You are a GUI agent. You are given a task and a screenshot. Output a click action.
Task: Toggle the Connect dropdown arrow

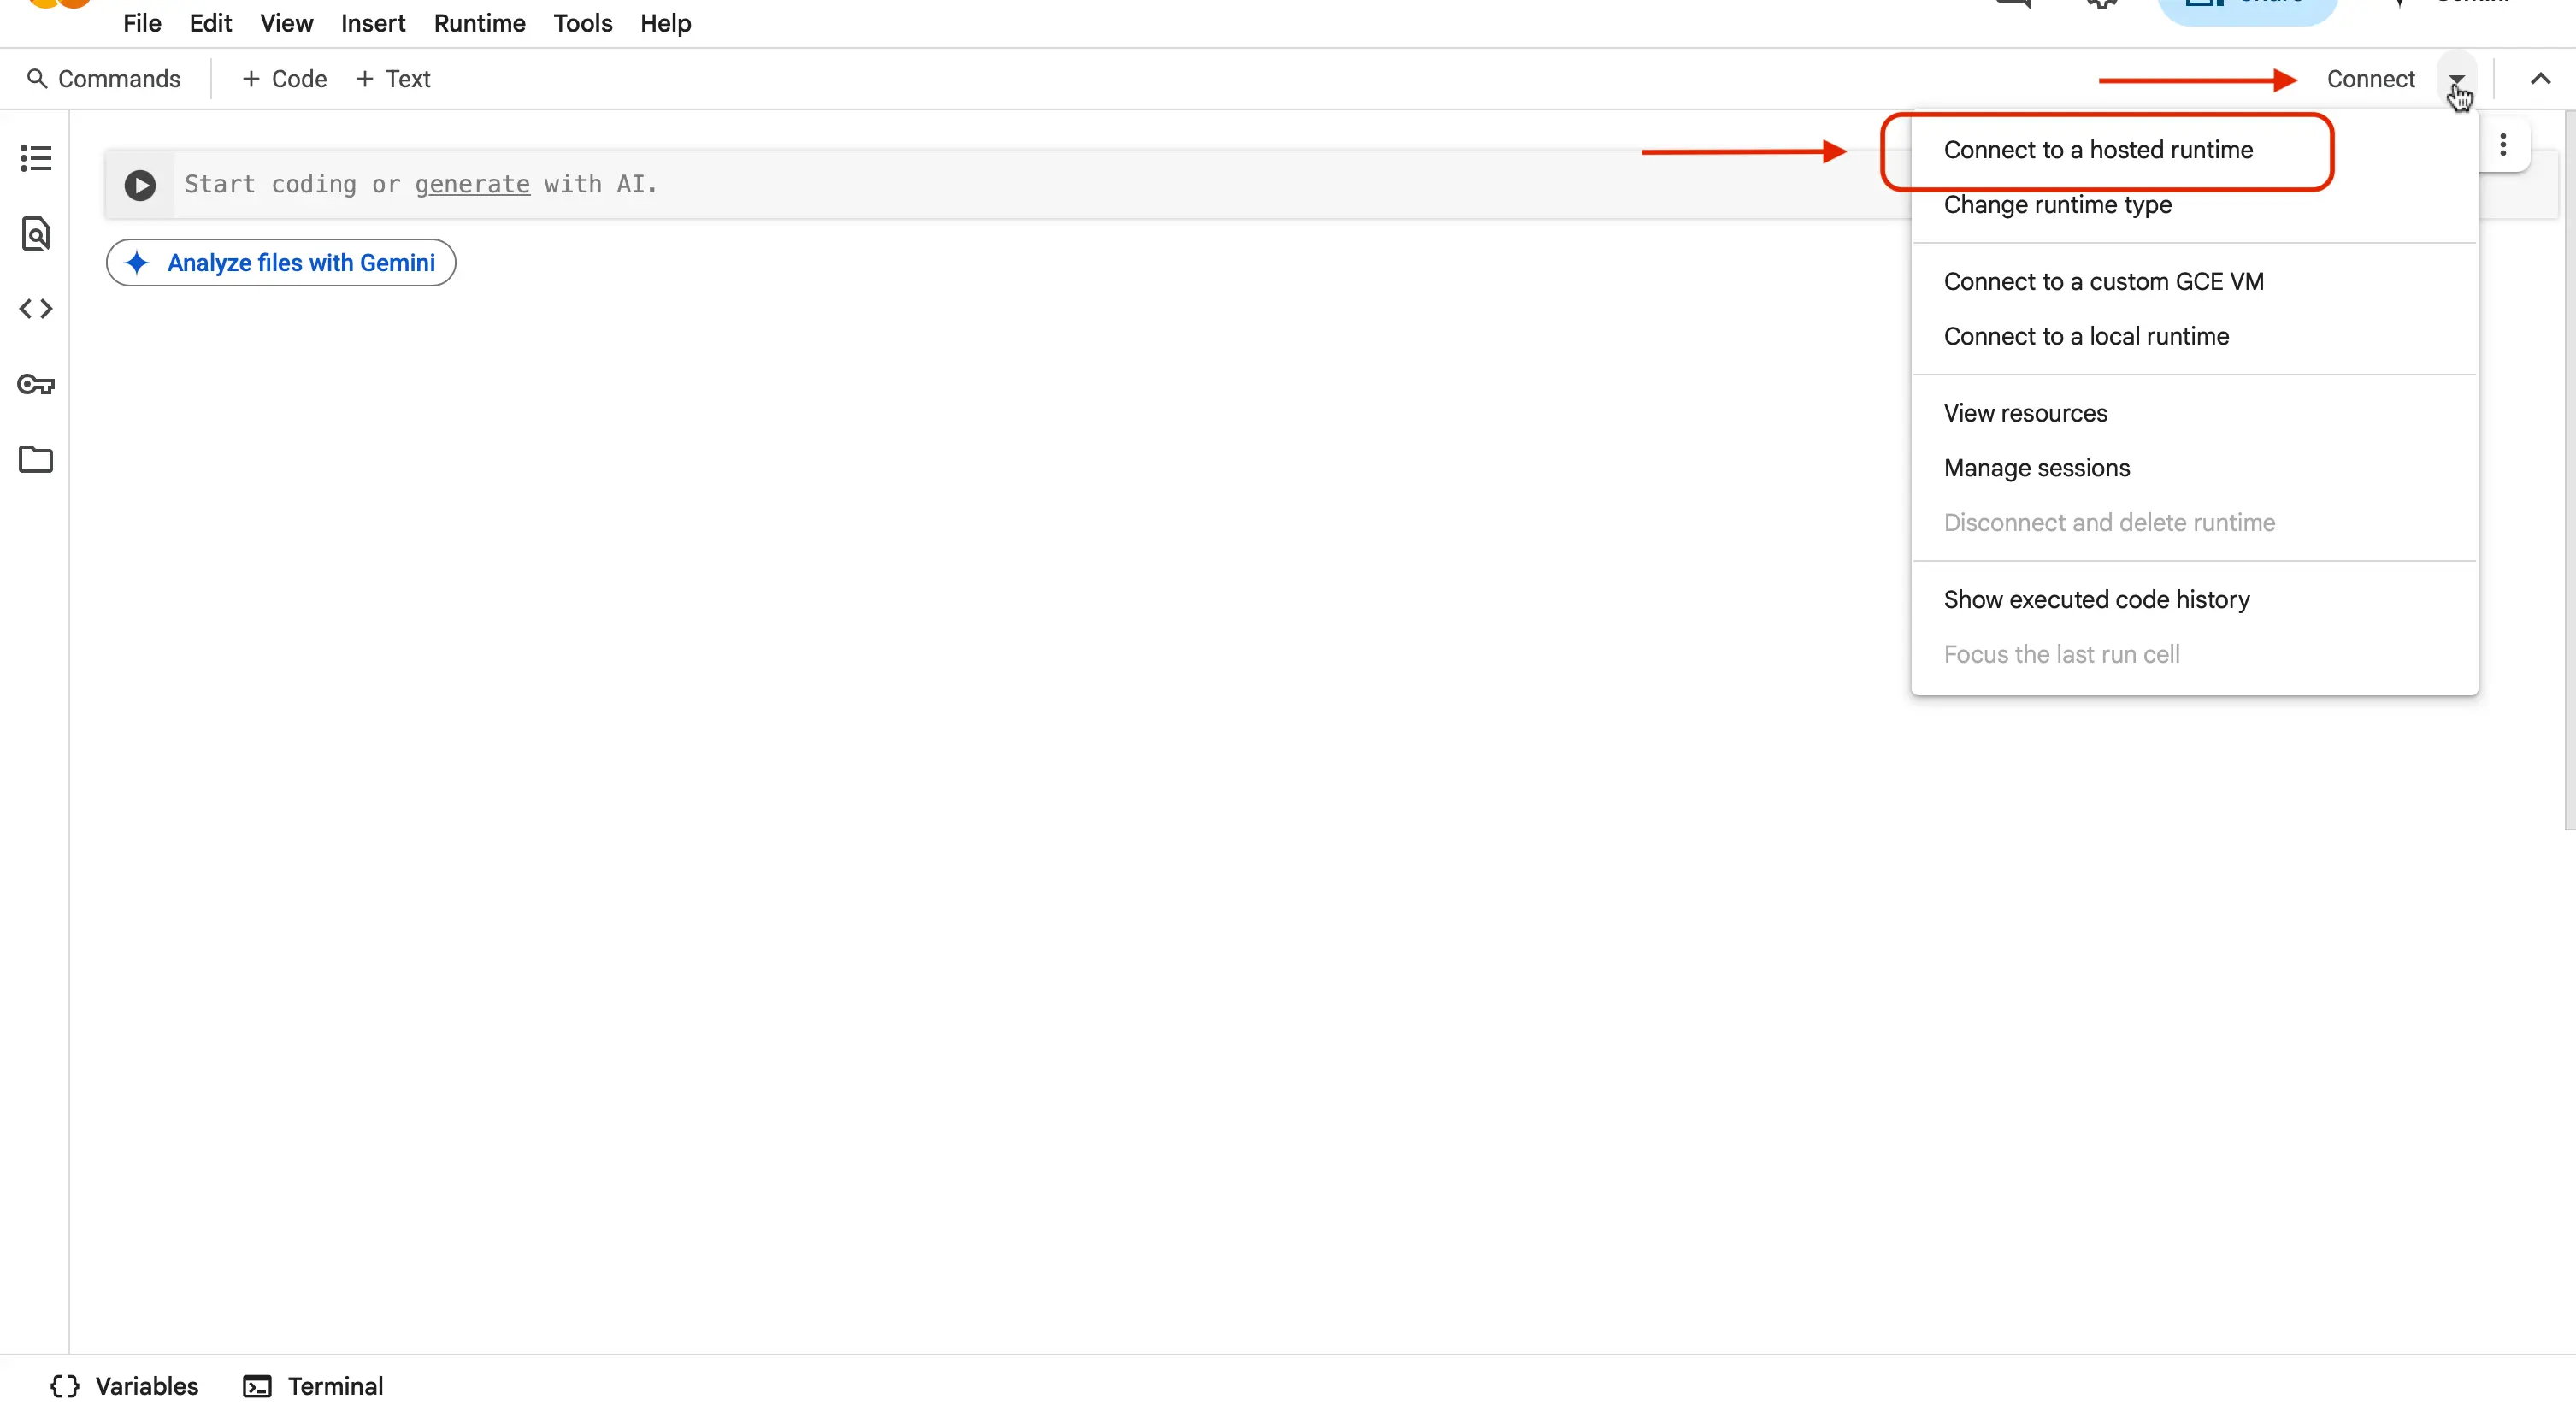pos(2456,79)
